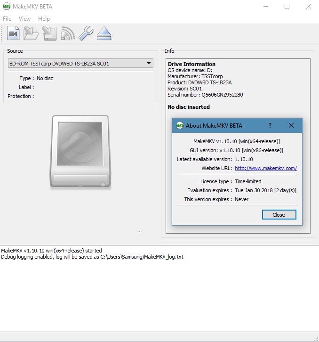Click the Open files video camera icon
Viewport: 319px width, 342px height.
13,33
